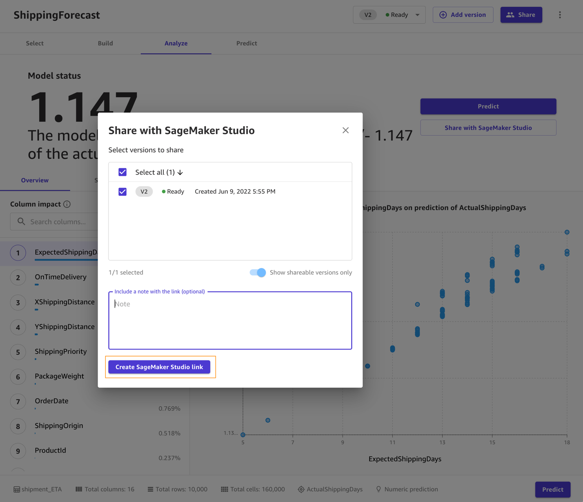The width and height of the screenshot is (583, 502).
Task: Click the large Predict button under Model status
Action: click(x=488, y=106)
